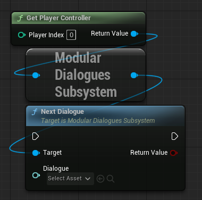Select the Next Dialogue node title bar

(x=105, y=116)
